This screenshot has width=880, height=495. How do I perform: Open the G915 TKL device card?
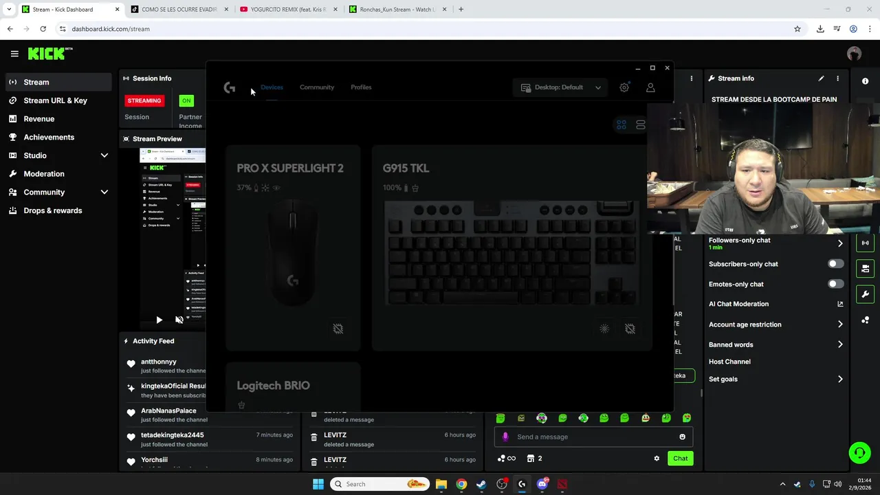point(512,247)
